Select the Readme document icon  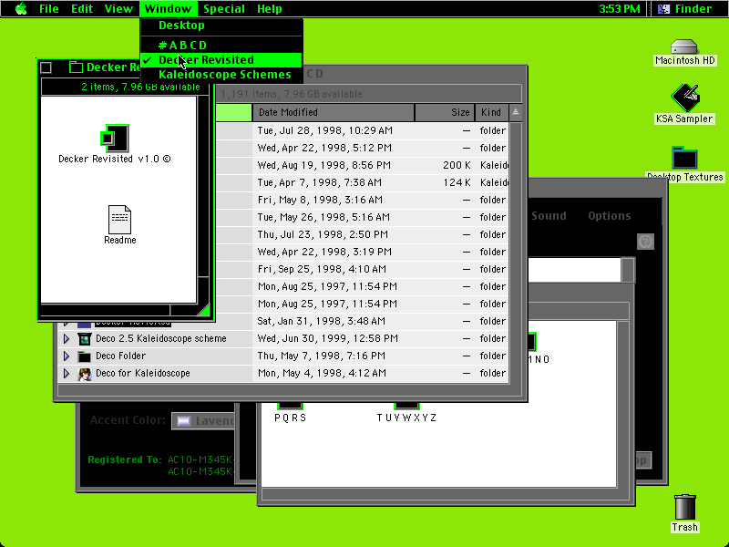(120, 219)
